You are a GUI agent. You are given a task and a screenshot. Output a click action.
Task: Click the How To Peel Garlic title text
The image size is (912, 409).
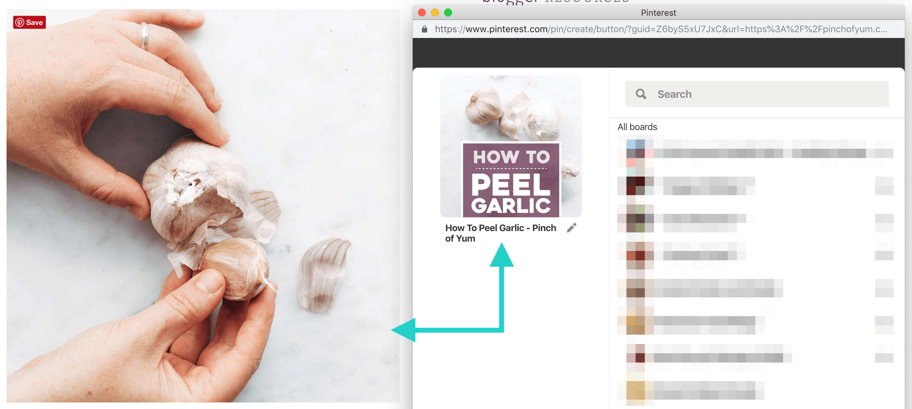click(x=497, y=232)
